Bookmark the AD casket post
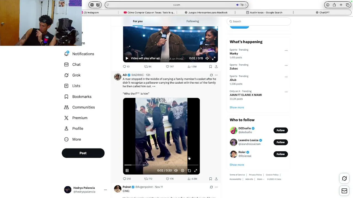This screenshot has height=198, width=353. point(210,179)
